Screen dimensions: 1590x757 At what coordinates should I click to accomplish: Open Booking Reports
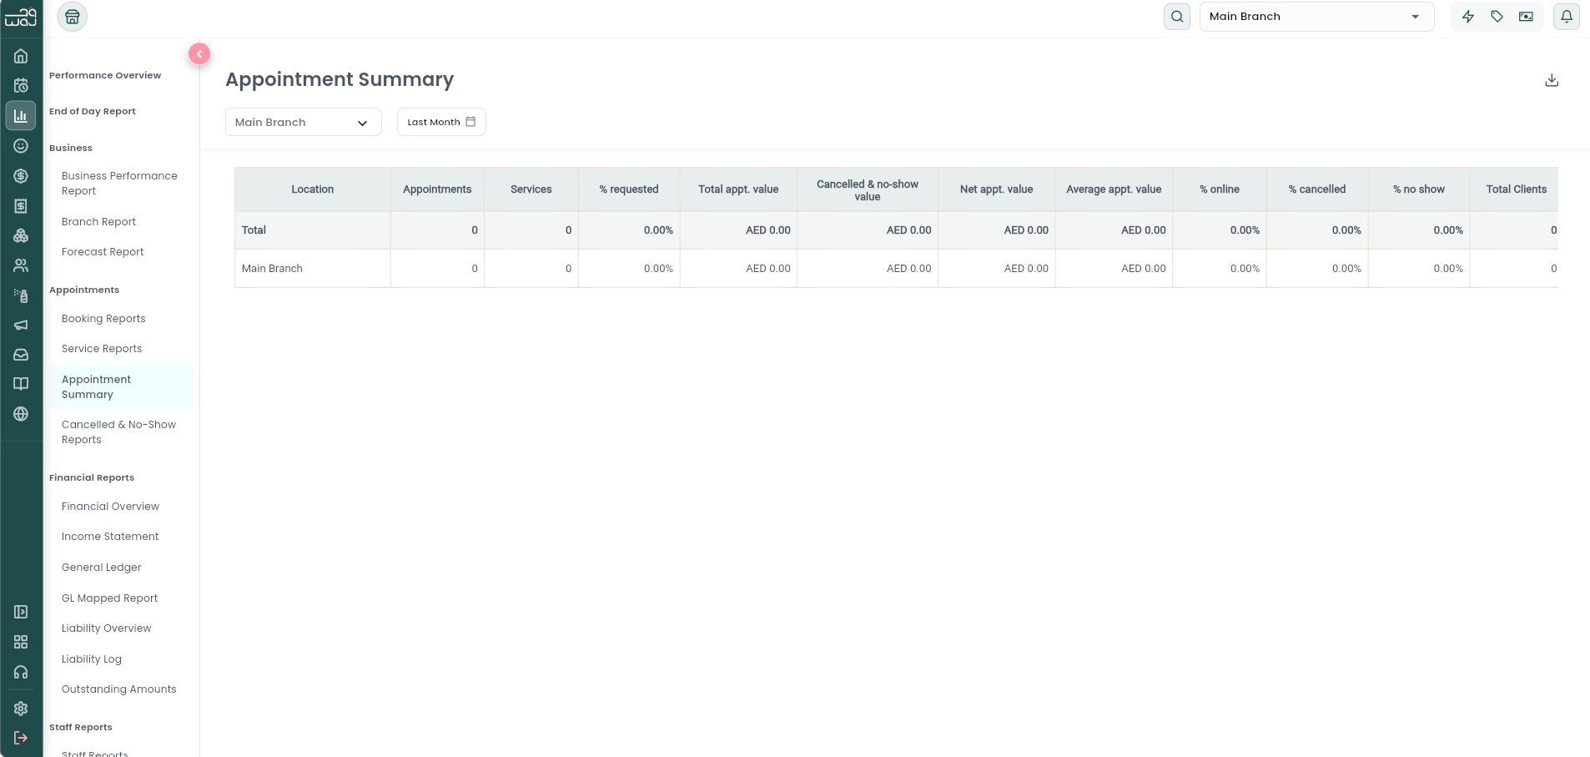[103, 319]
